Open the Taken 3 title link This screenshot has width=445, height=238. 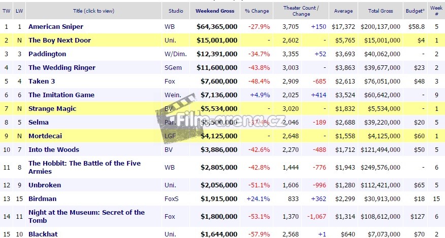43,81
